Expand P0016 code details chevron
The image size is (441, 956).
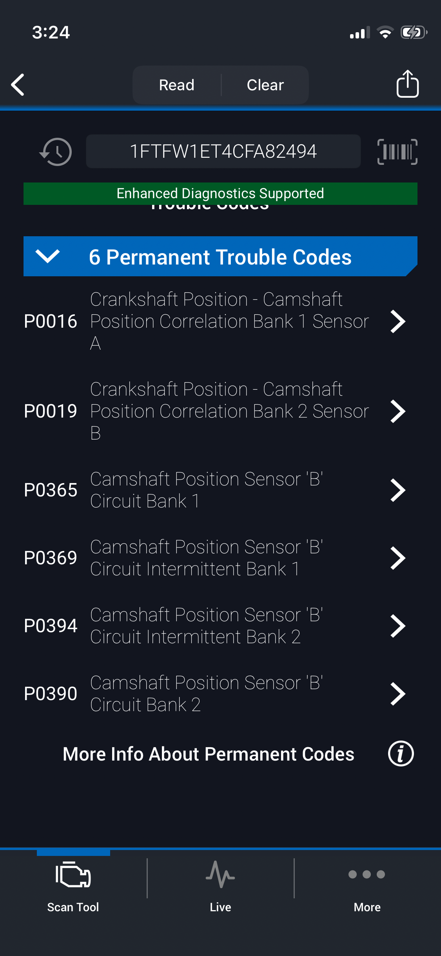[397, 321]
